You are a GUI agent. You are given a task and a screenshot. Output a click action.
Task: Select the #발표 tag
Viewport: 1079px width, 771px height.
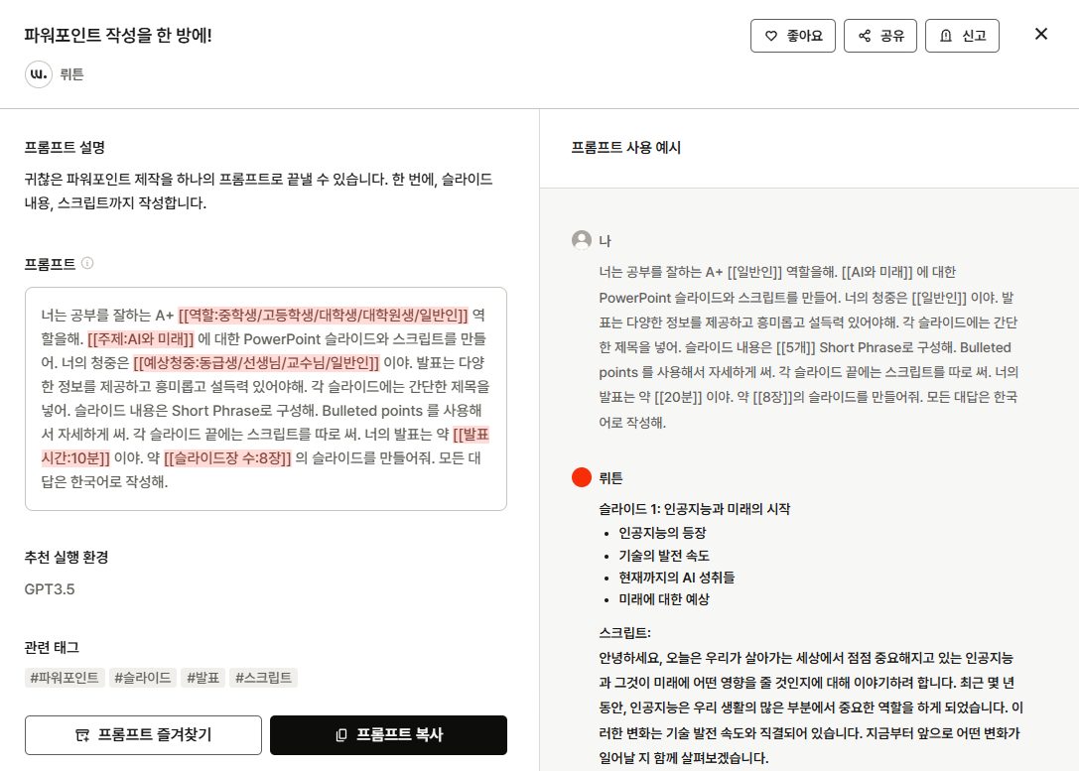202,678
